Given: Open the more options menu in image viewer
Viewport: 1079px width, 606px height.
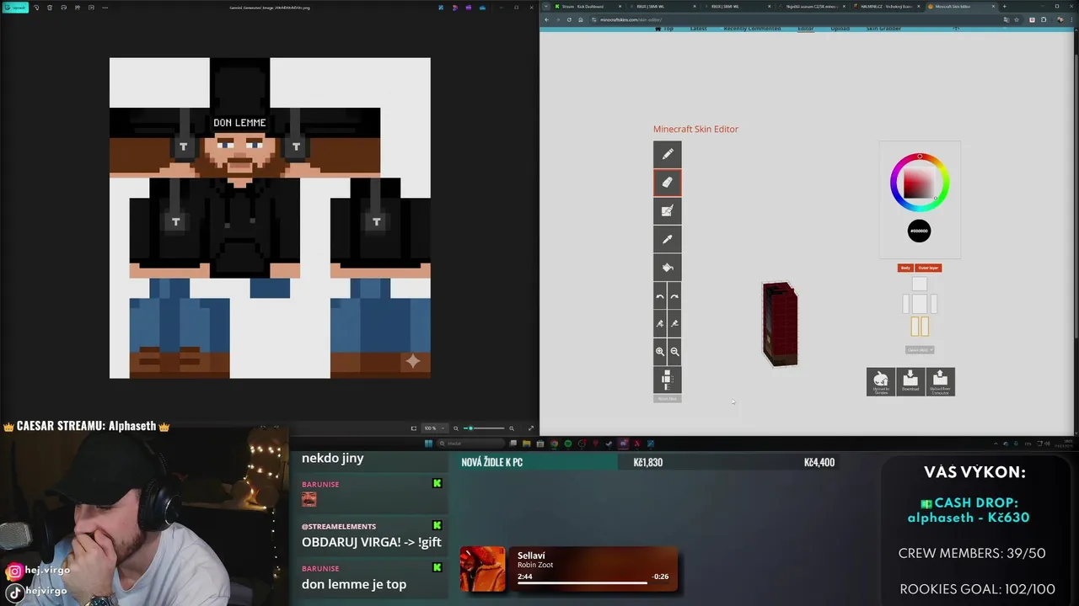Looking at the screenshot, I should click(x=105, y=8).
